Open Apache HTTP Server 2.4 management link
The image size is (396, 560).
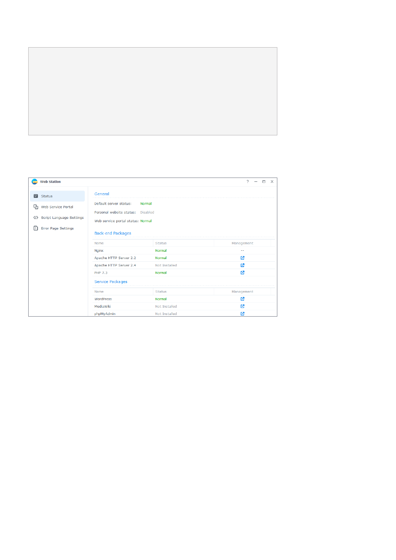[x=242, y=265]
